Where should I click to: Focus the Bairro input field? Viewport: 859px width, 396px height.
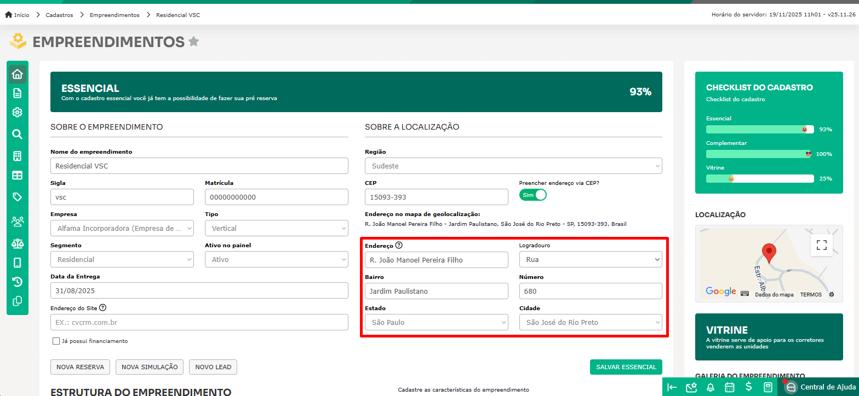(x=437, y=291)
